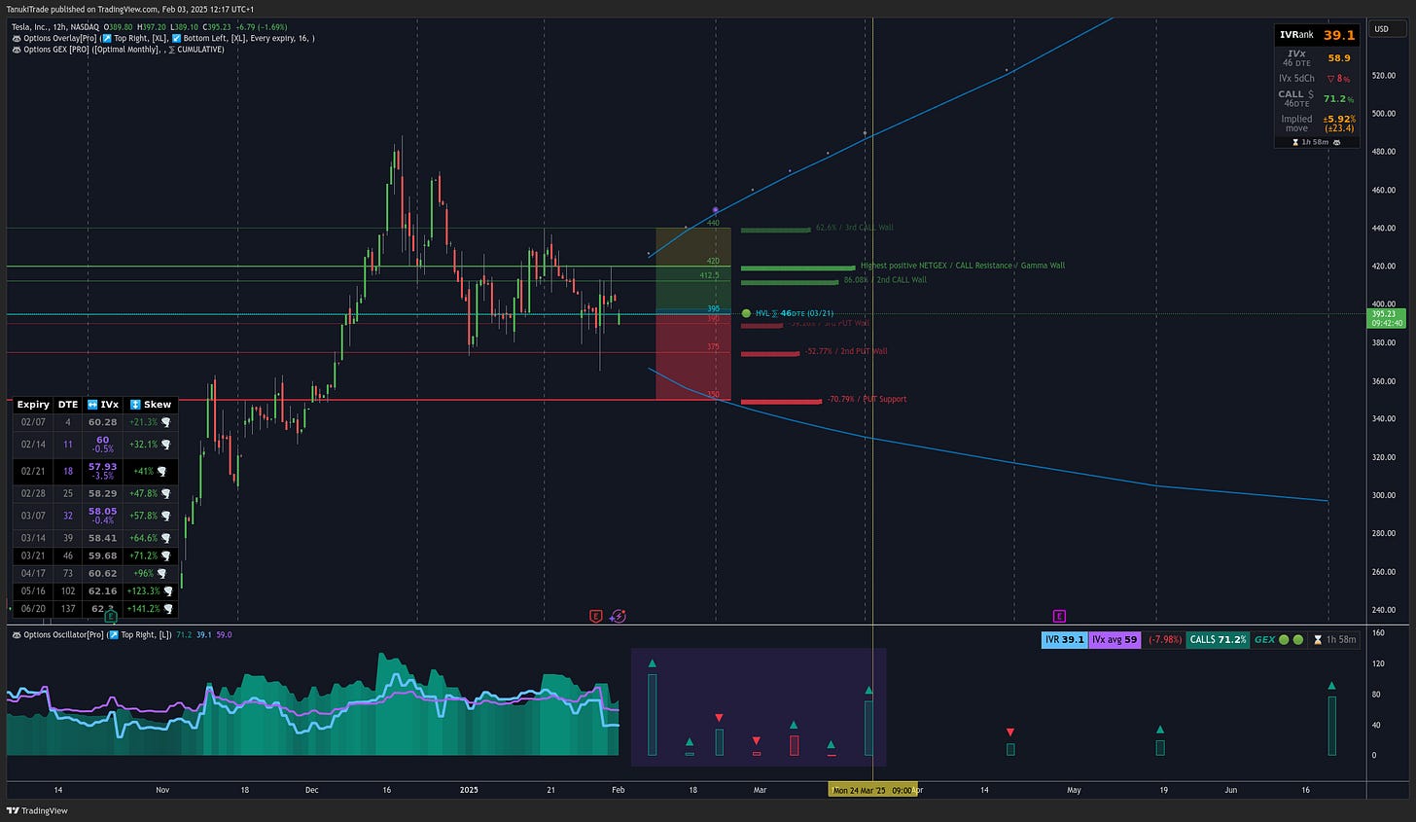Click tornado skew icon in 03/21 row
Screen dimensions: 1416x822
(166, 555)
